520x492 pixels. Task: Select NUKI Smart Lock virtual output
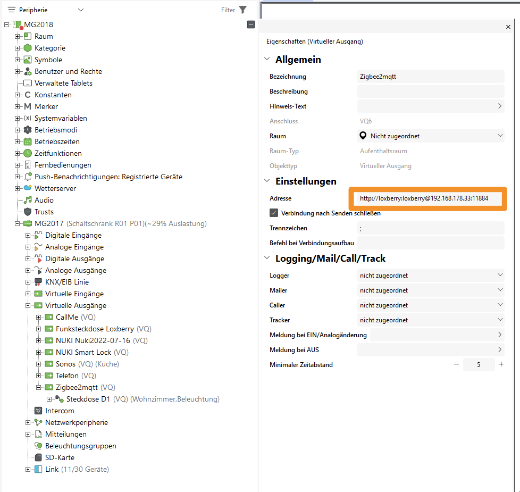coord(92,352)
